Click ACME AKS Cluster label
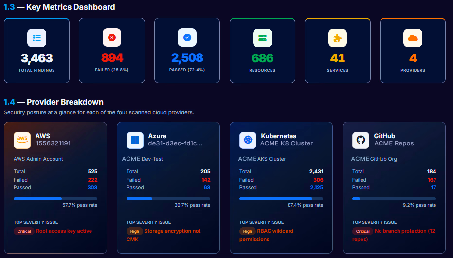 coord(262,159)
